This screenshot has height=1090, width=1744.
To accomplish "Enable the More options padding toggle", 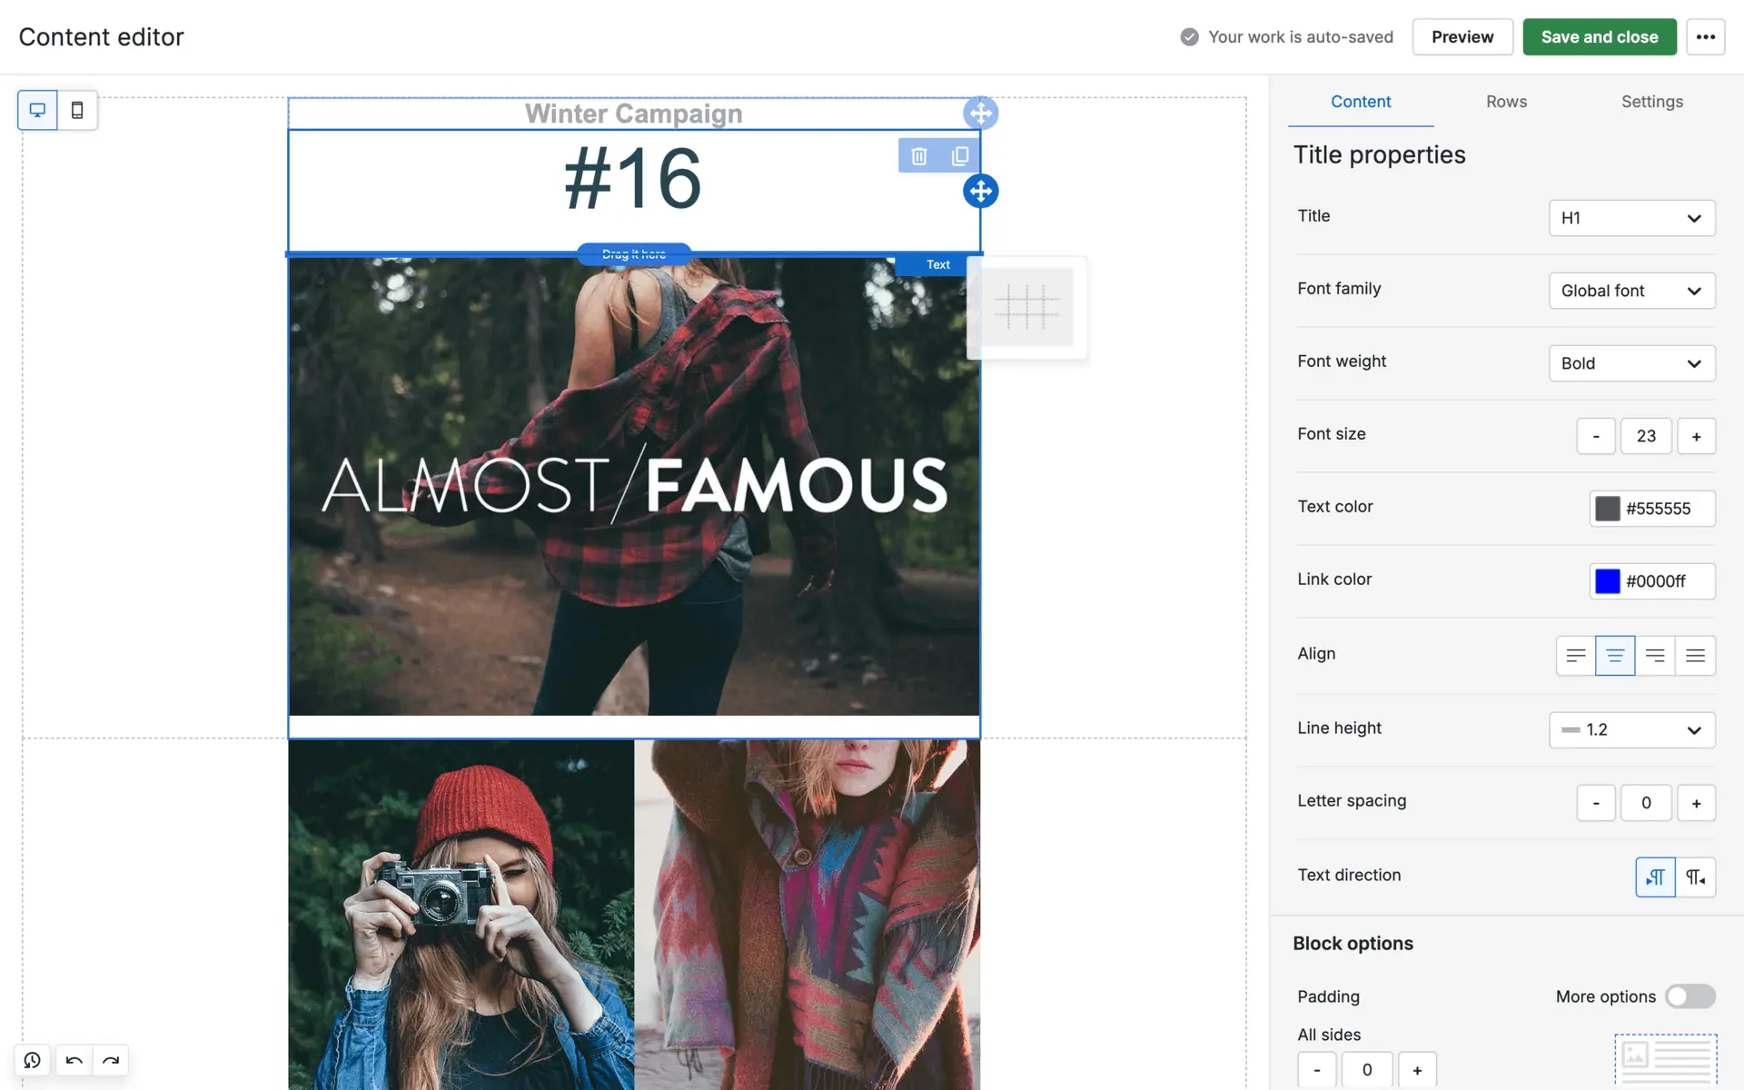I will (1689, 996).
